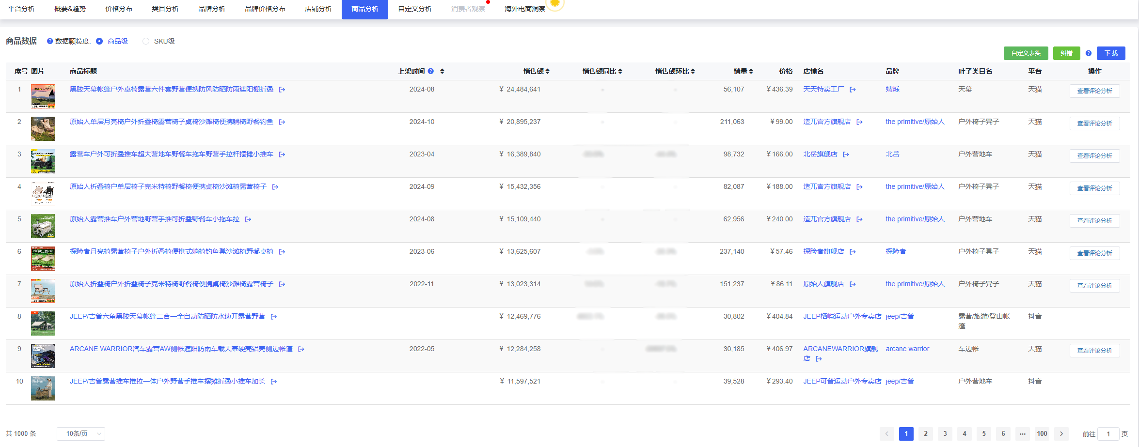The image size is (1139, 447).
Task: Open external link icon for product row 5
Action: point(248,219)
